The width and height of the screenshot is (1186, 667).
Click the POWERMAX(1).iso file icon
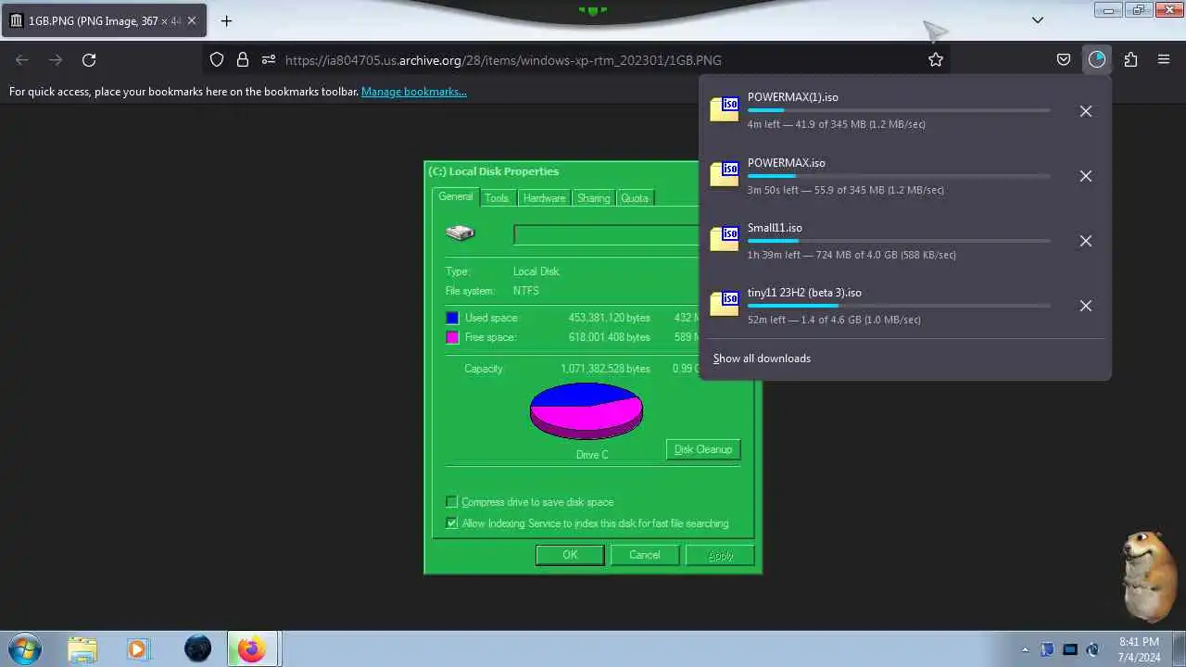coord(725,109)
